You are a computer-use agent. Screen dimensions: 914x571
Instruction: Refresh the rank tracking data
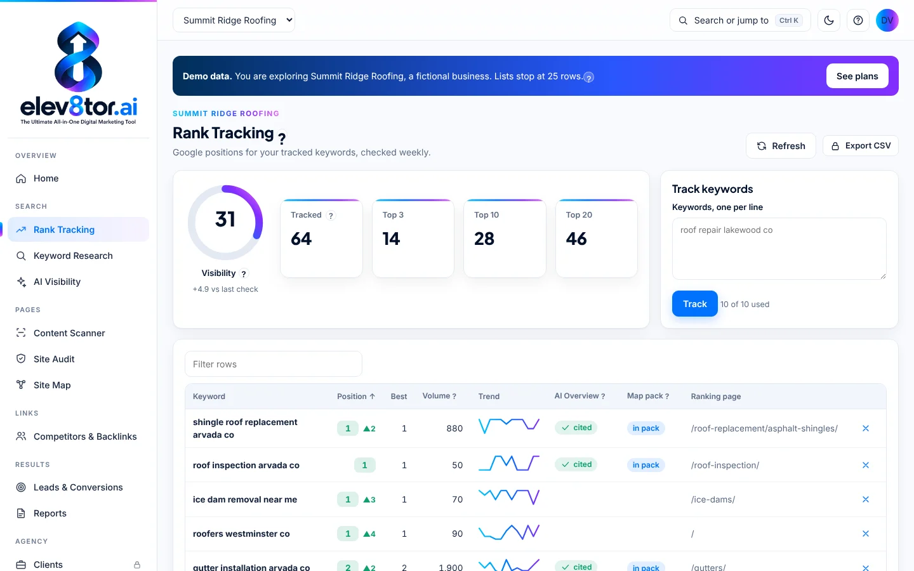tap(781, 146)
